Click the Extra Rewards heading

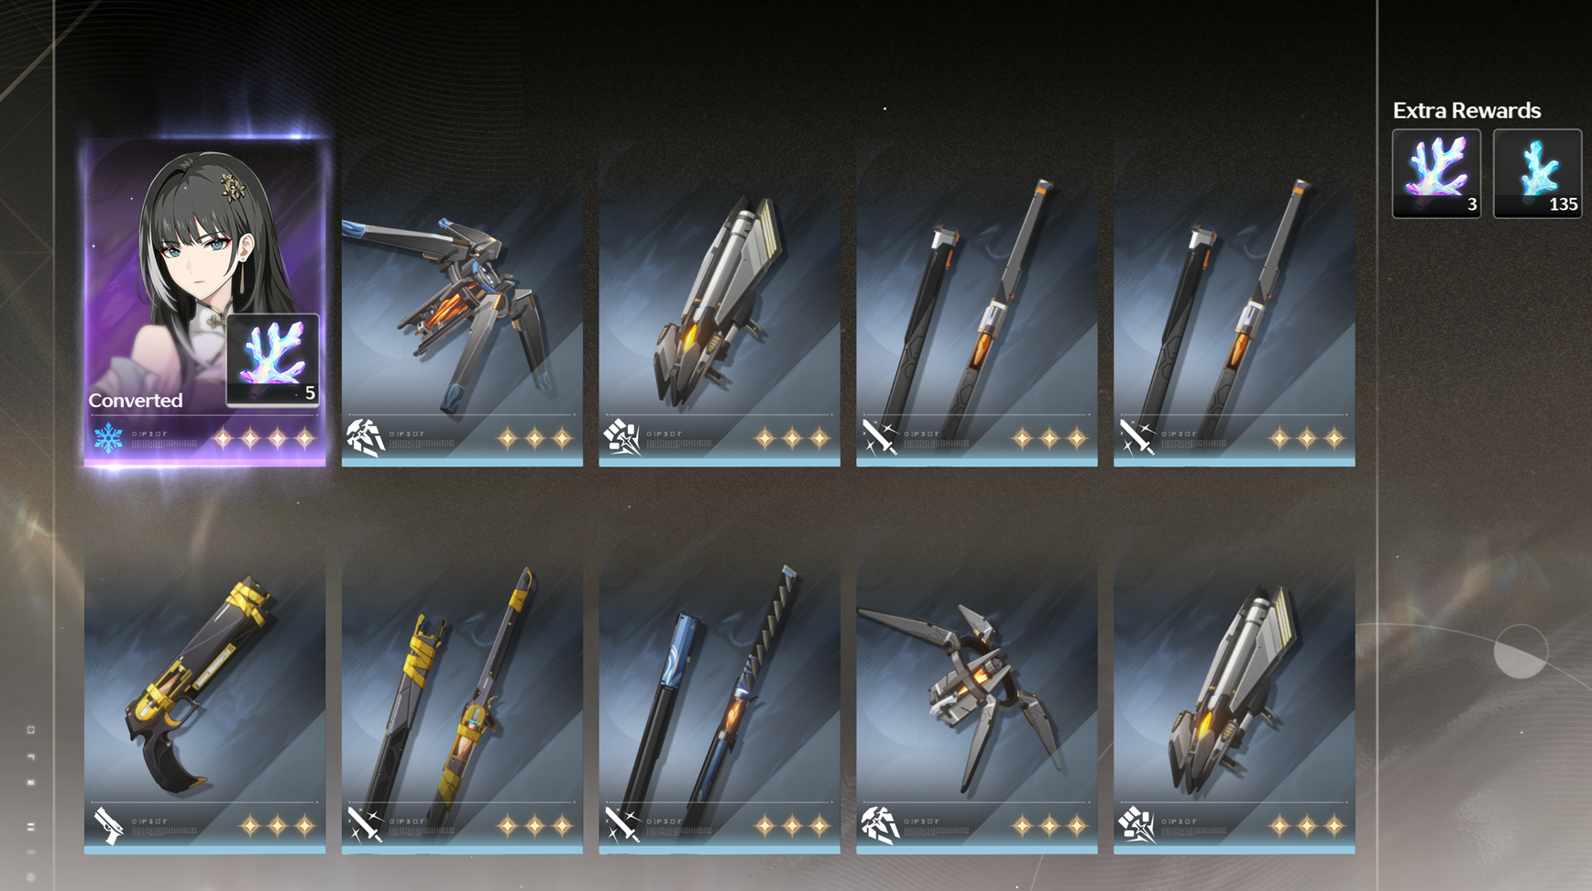[1466, 110]
